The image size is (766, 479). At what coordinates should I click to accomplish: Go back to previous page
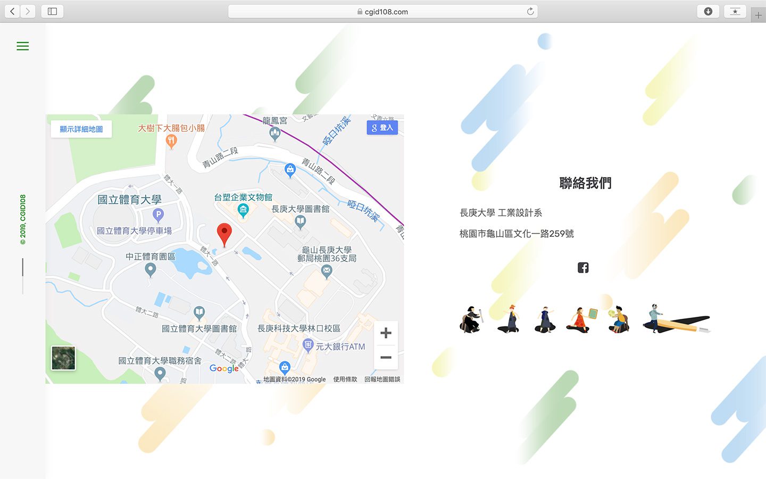[12, 12]
